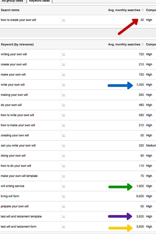Click the 'how to make your own will' keyword
The height and width of the screenshot is (235, 156).
coord(18,125)
